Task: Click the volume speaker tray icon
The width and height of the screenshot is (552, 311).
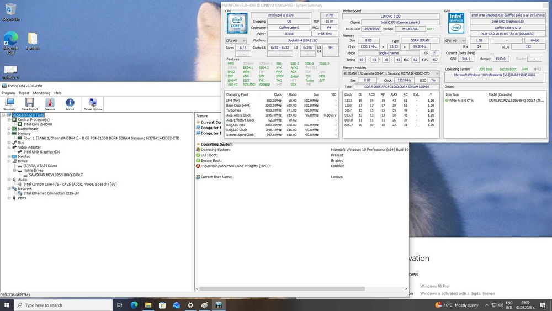Action: pos(501,305)
